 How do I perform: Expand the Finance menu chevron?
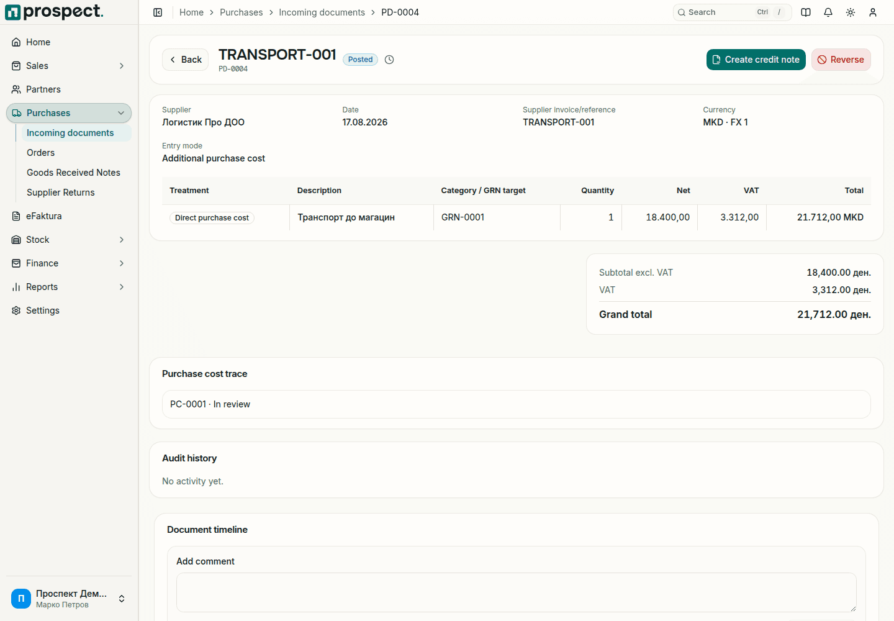pyautogui.click(x=122, y=263)
